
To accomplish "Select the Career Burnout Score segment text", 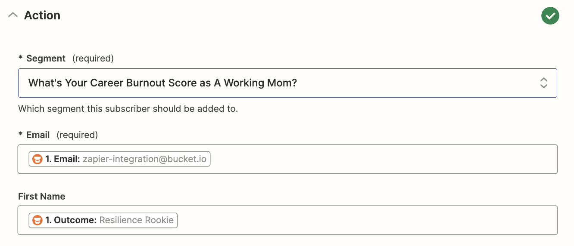I will click(162, 83).
